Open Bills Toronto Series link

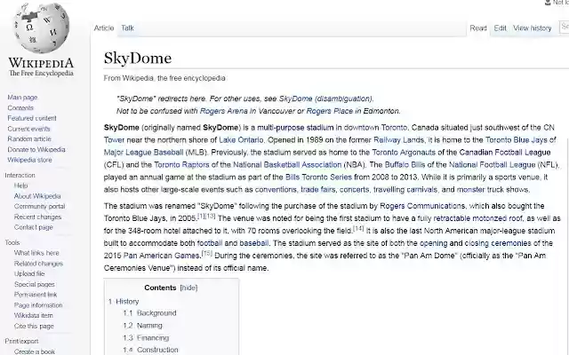[318, 177]
